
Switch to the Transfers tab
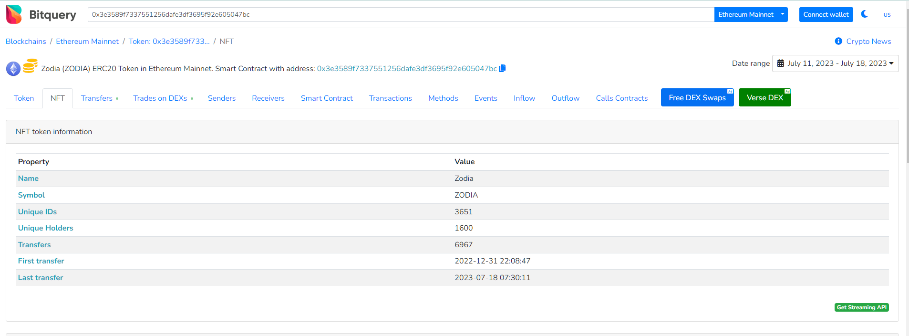[x=100, y=98]
